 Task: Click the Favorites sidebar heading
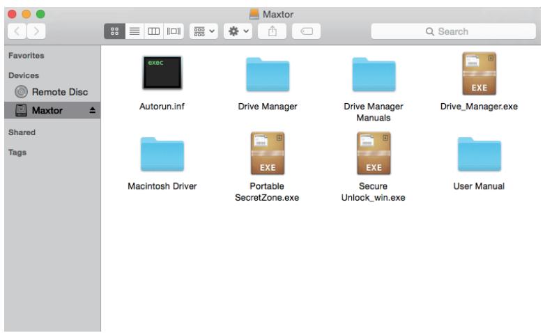point(26,56)
